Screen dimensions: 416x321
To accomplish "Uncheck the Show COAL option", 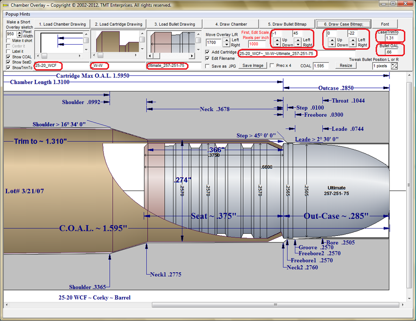I will (x=8, y=57).
